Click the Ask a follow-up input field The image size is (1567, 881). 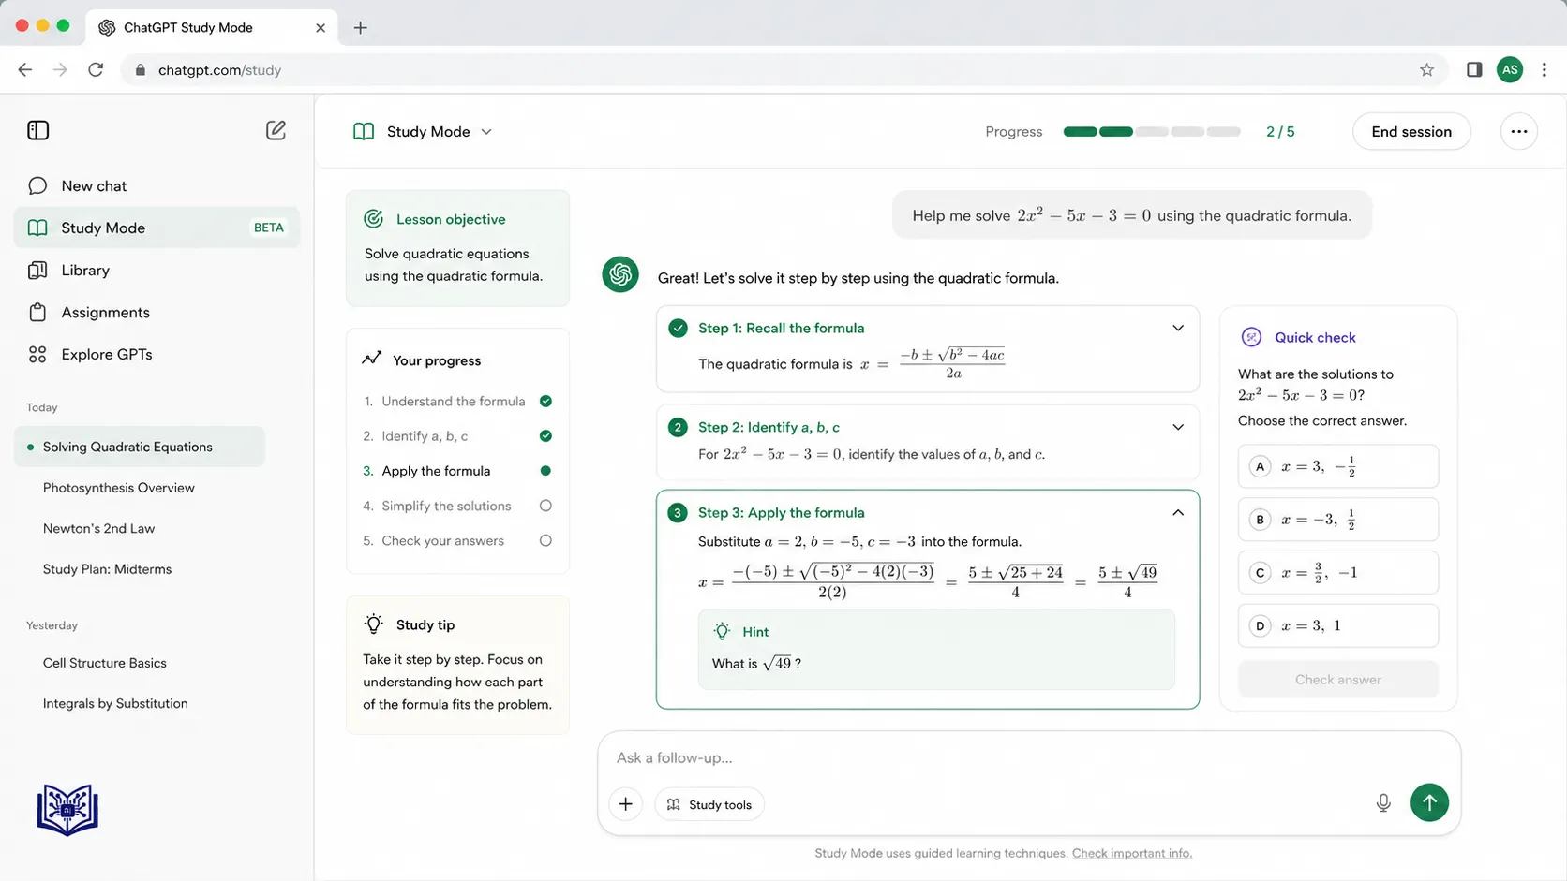1028,757
